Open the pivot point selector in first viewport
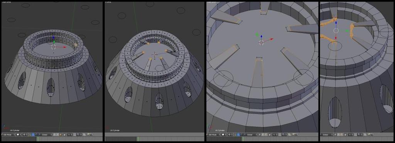This screenshot has width=395, height=143. tap(25, 135)
